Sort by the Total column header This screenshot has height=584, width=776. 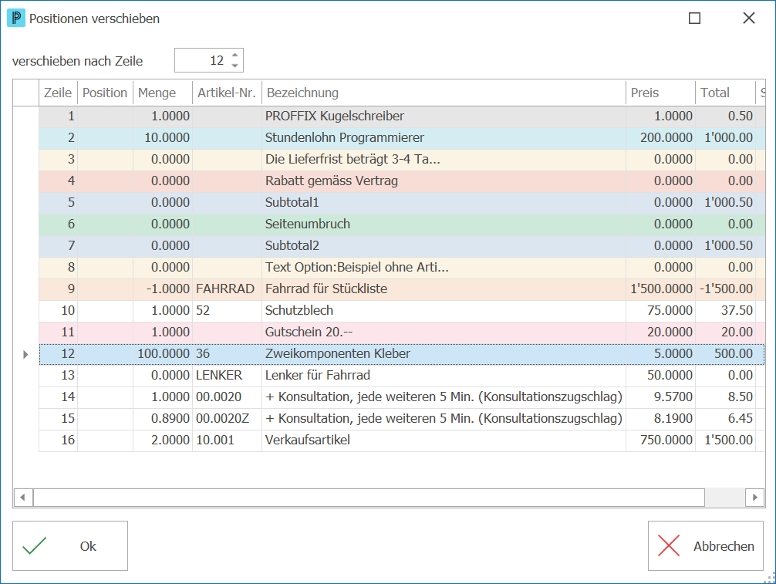click(x=725, y=93)
